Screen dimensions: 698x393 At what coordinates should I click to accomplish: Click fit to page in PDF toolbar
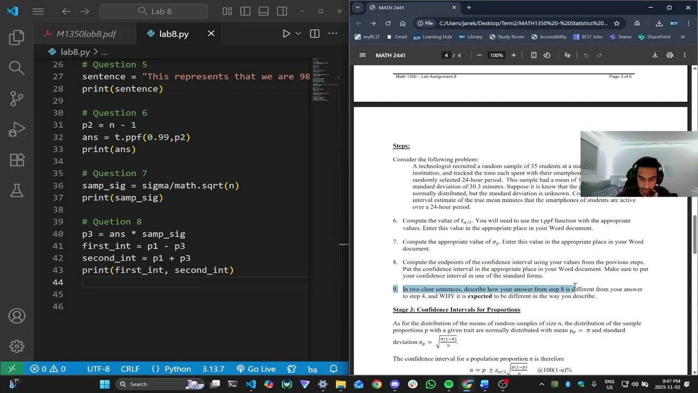coord(534,55)
